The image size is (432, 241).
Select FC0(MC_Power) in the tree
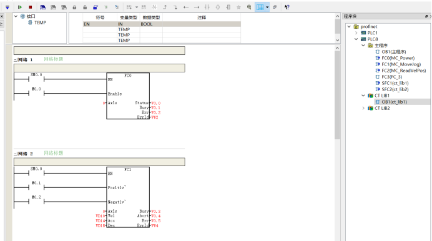pyautogui.click(x=398, y=58)
